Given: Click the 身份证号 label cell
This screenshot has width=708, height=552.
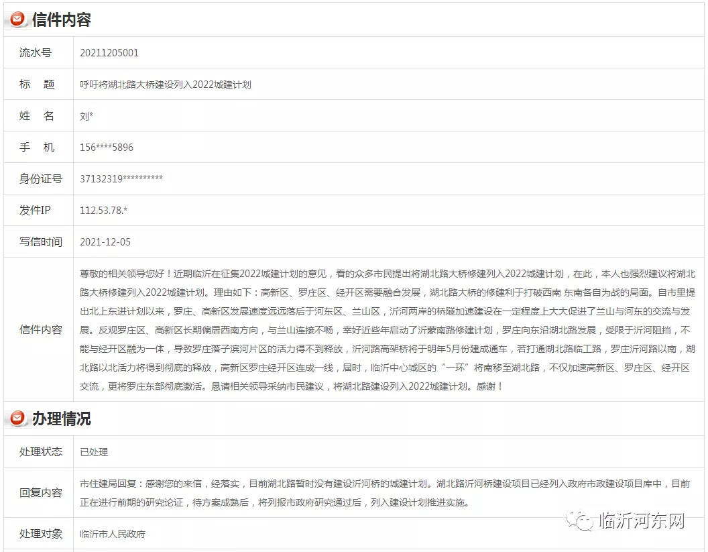Looking at the screenshot, I should point(38,178).
